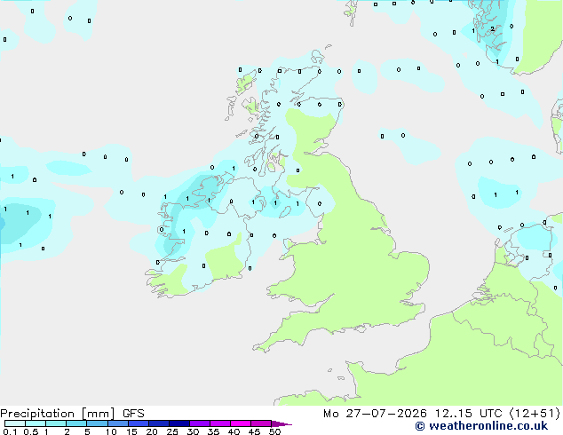This screenshot has height=435, width=563.
Task: Click the 10 to 15 mm legend swatch
Action: click(x=118, y=423)
